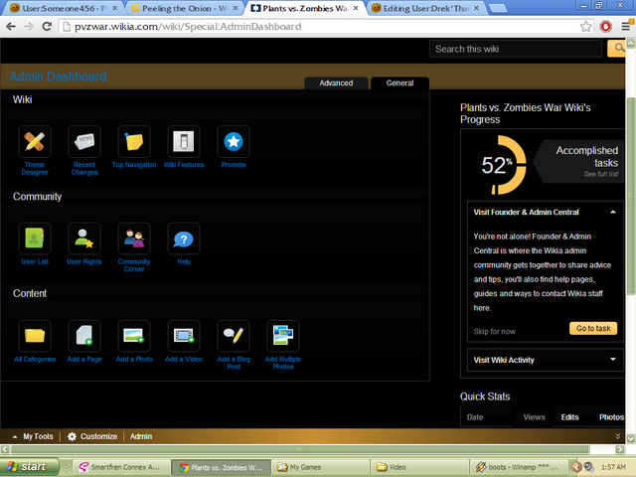Viewport: 636px width, 477px height.
Task: Click the Windows start button
Action: click(x=29, y=467)
